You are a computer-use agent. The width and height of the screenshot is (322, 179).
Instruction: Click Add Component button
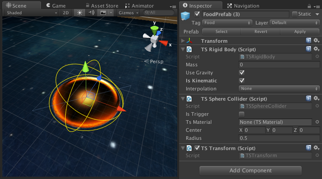pyautogui.click(x=251, y=171)
